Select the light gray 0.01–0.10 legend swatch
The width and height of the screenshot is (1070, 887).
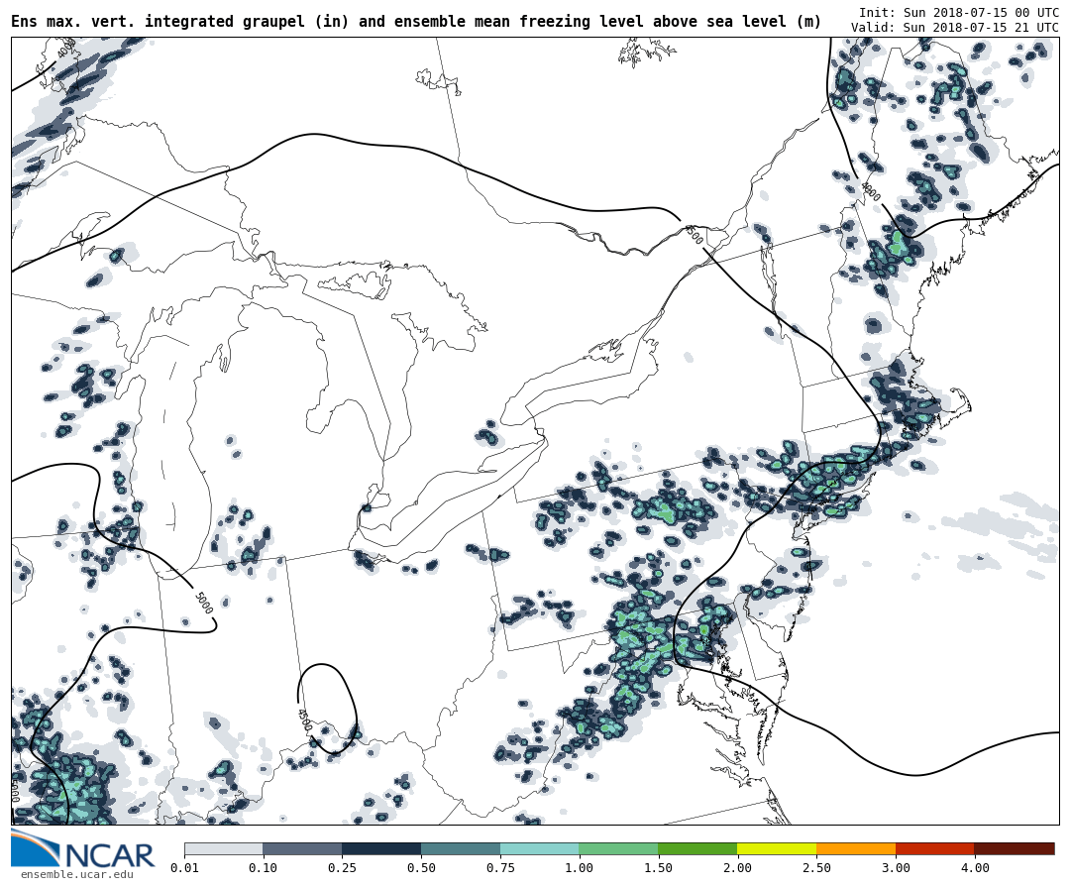tap(223, 848)
